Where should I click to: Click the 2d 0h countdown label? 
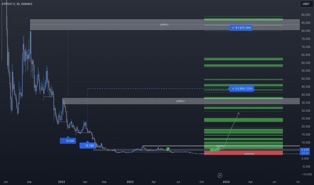coord(305,153)
